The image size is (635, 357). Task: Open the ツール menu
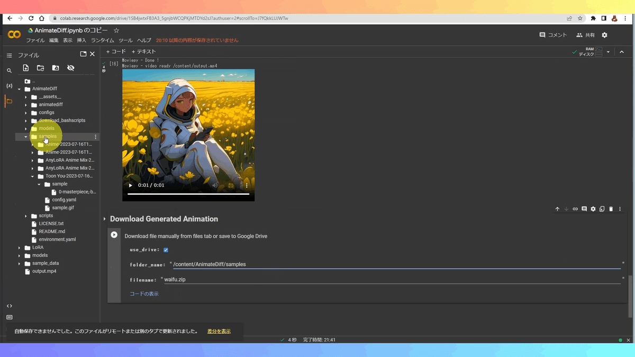click(x=125, y=40)
